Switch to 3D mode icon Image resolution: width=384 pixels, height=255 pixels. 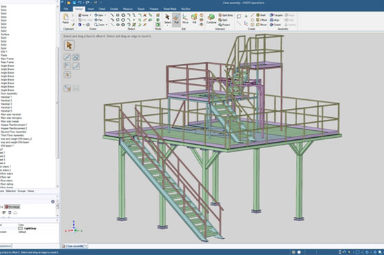pyautogui.click(x=158, y=25)
